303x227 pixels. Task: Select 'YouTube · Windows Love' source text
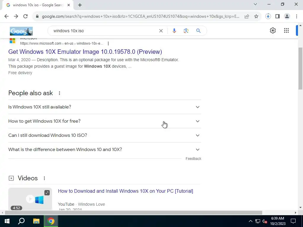[81, 204]
